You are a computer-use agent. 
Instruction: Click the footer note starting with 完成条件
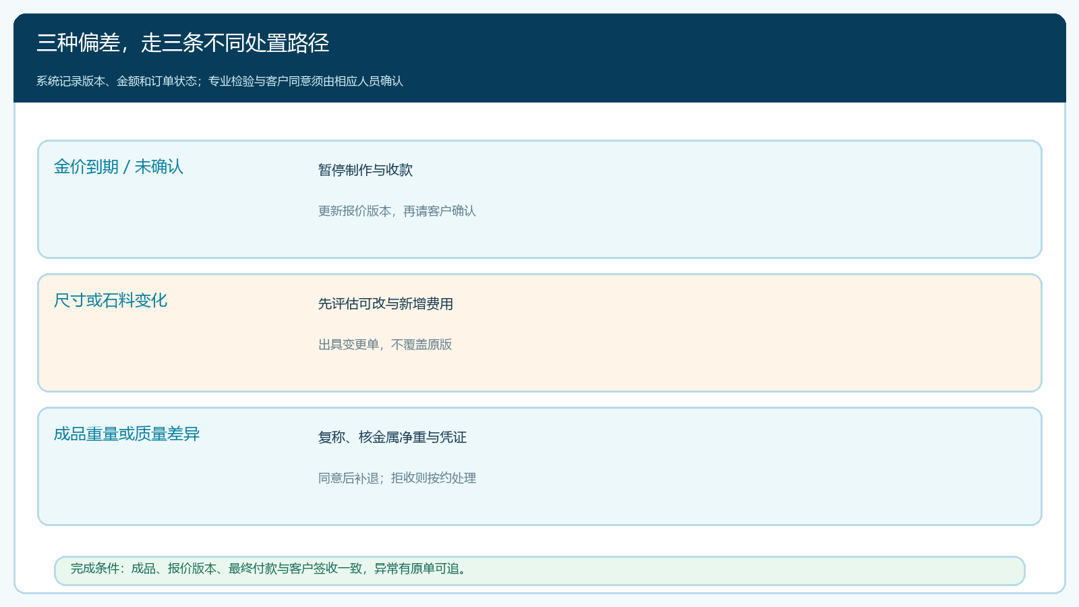[x=270, y=569]
